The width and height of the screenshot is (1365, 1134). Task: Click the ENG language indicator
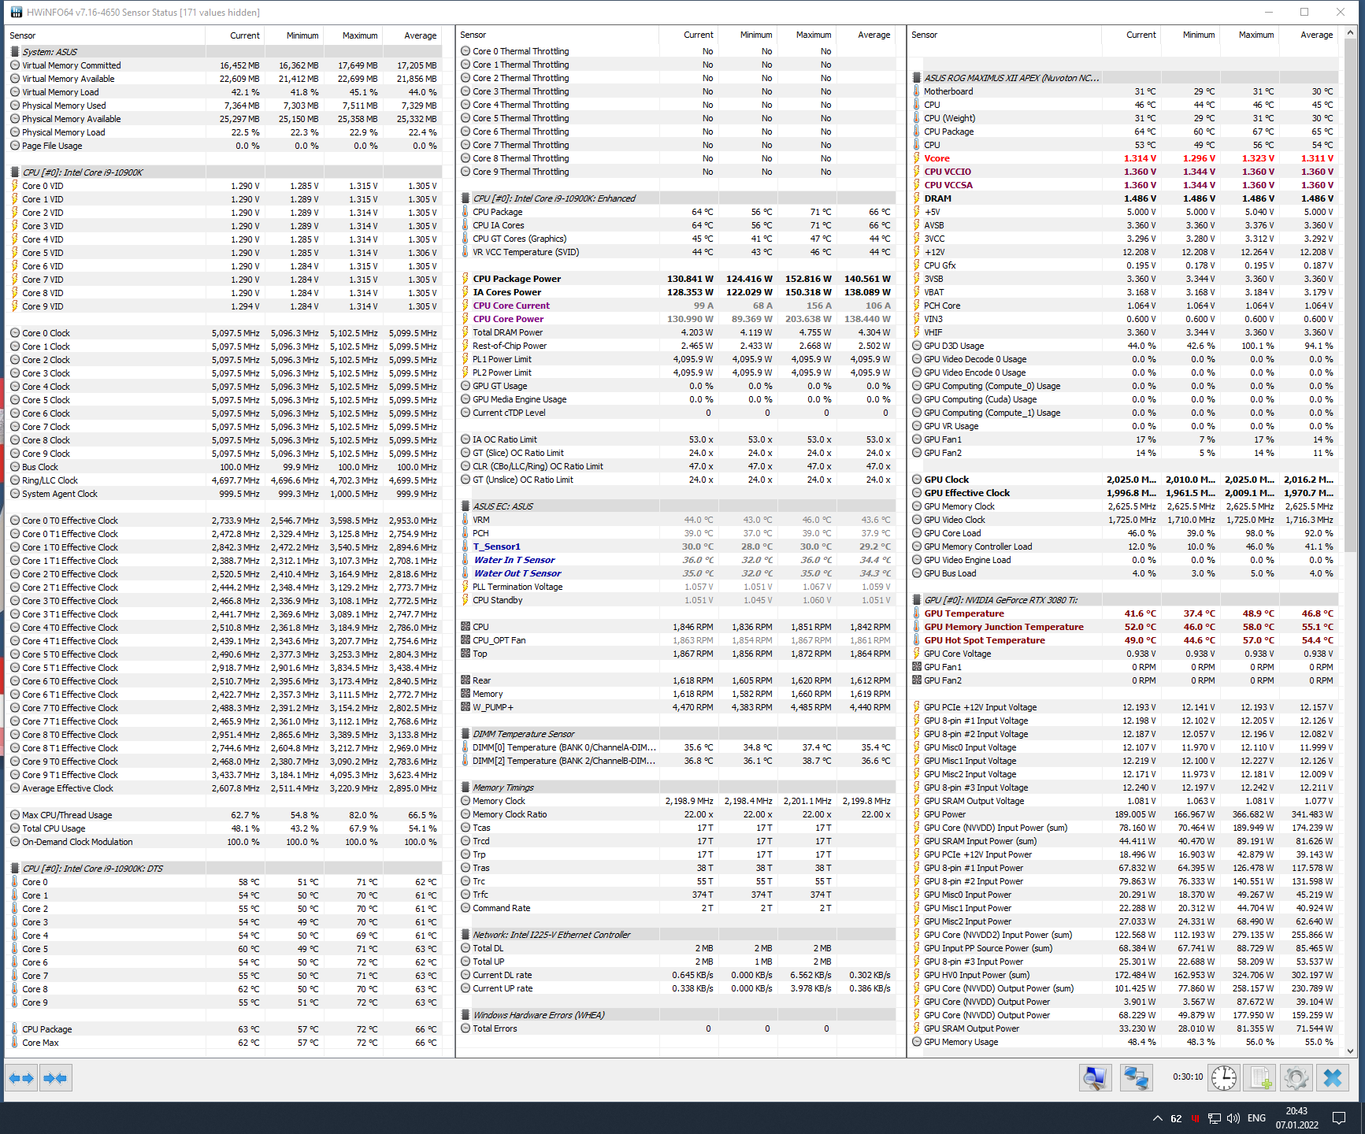point(1257,1118)
